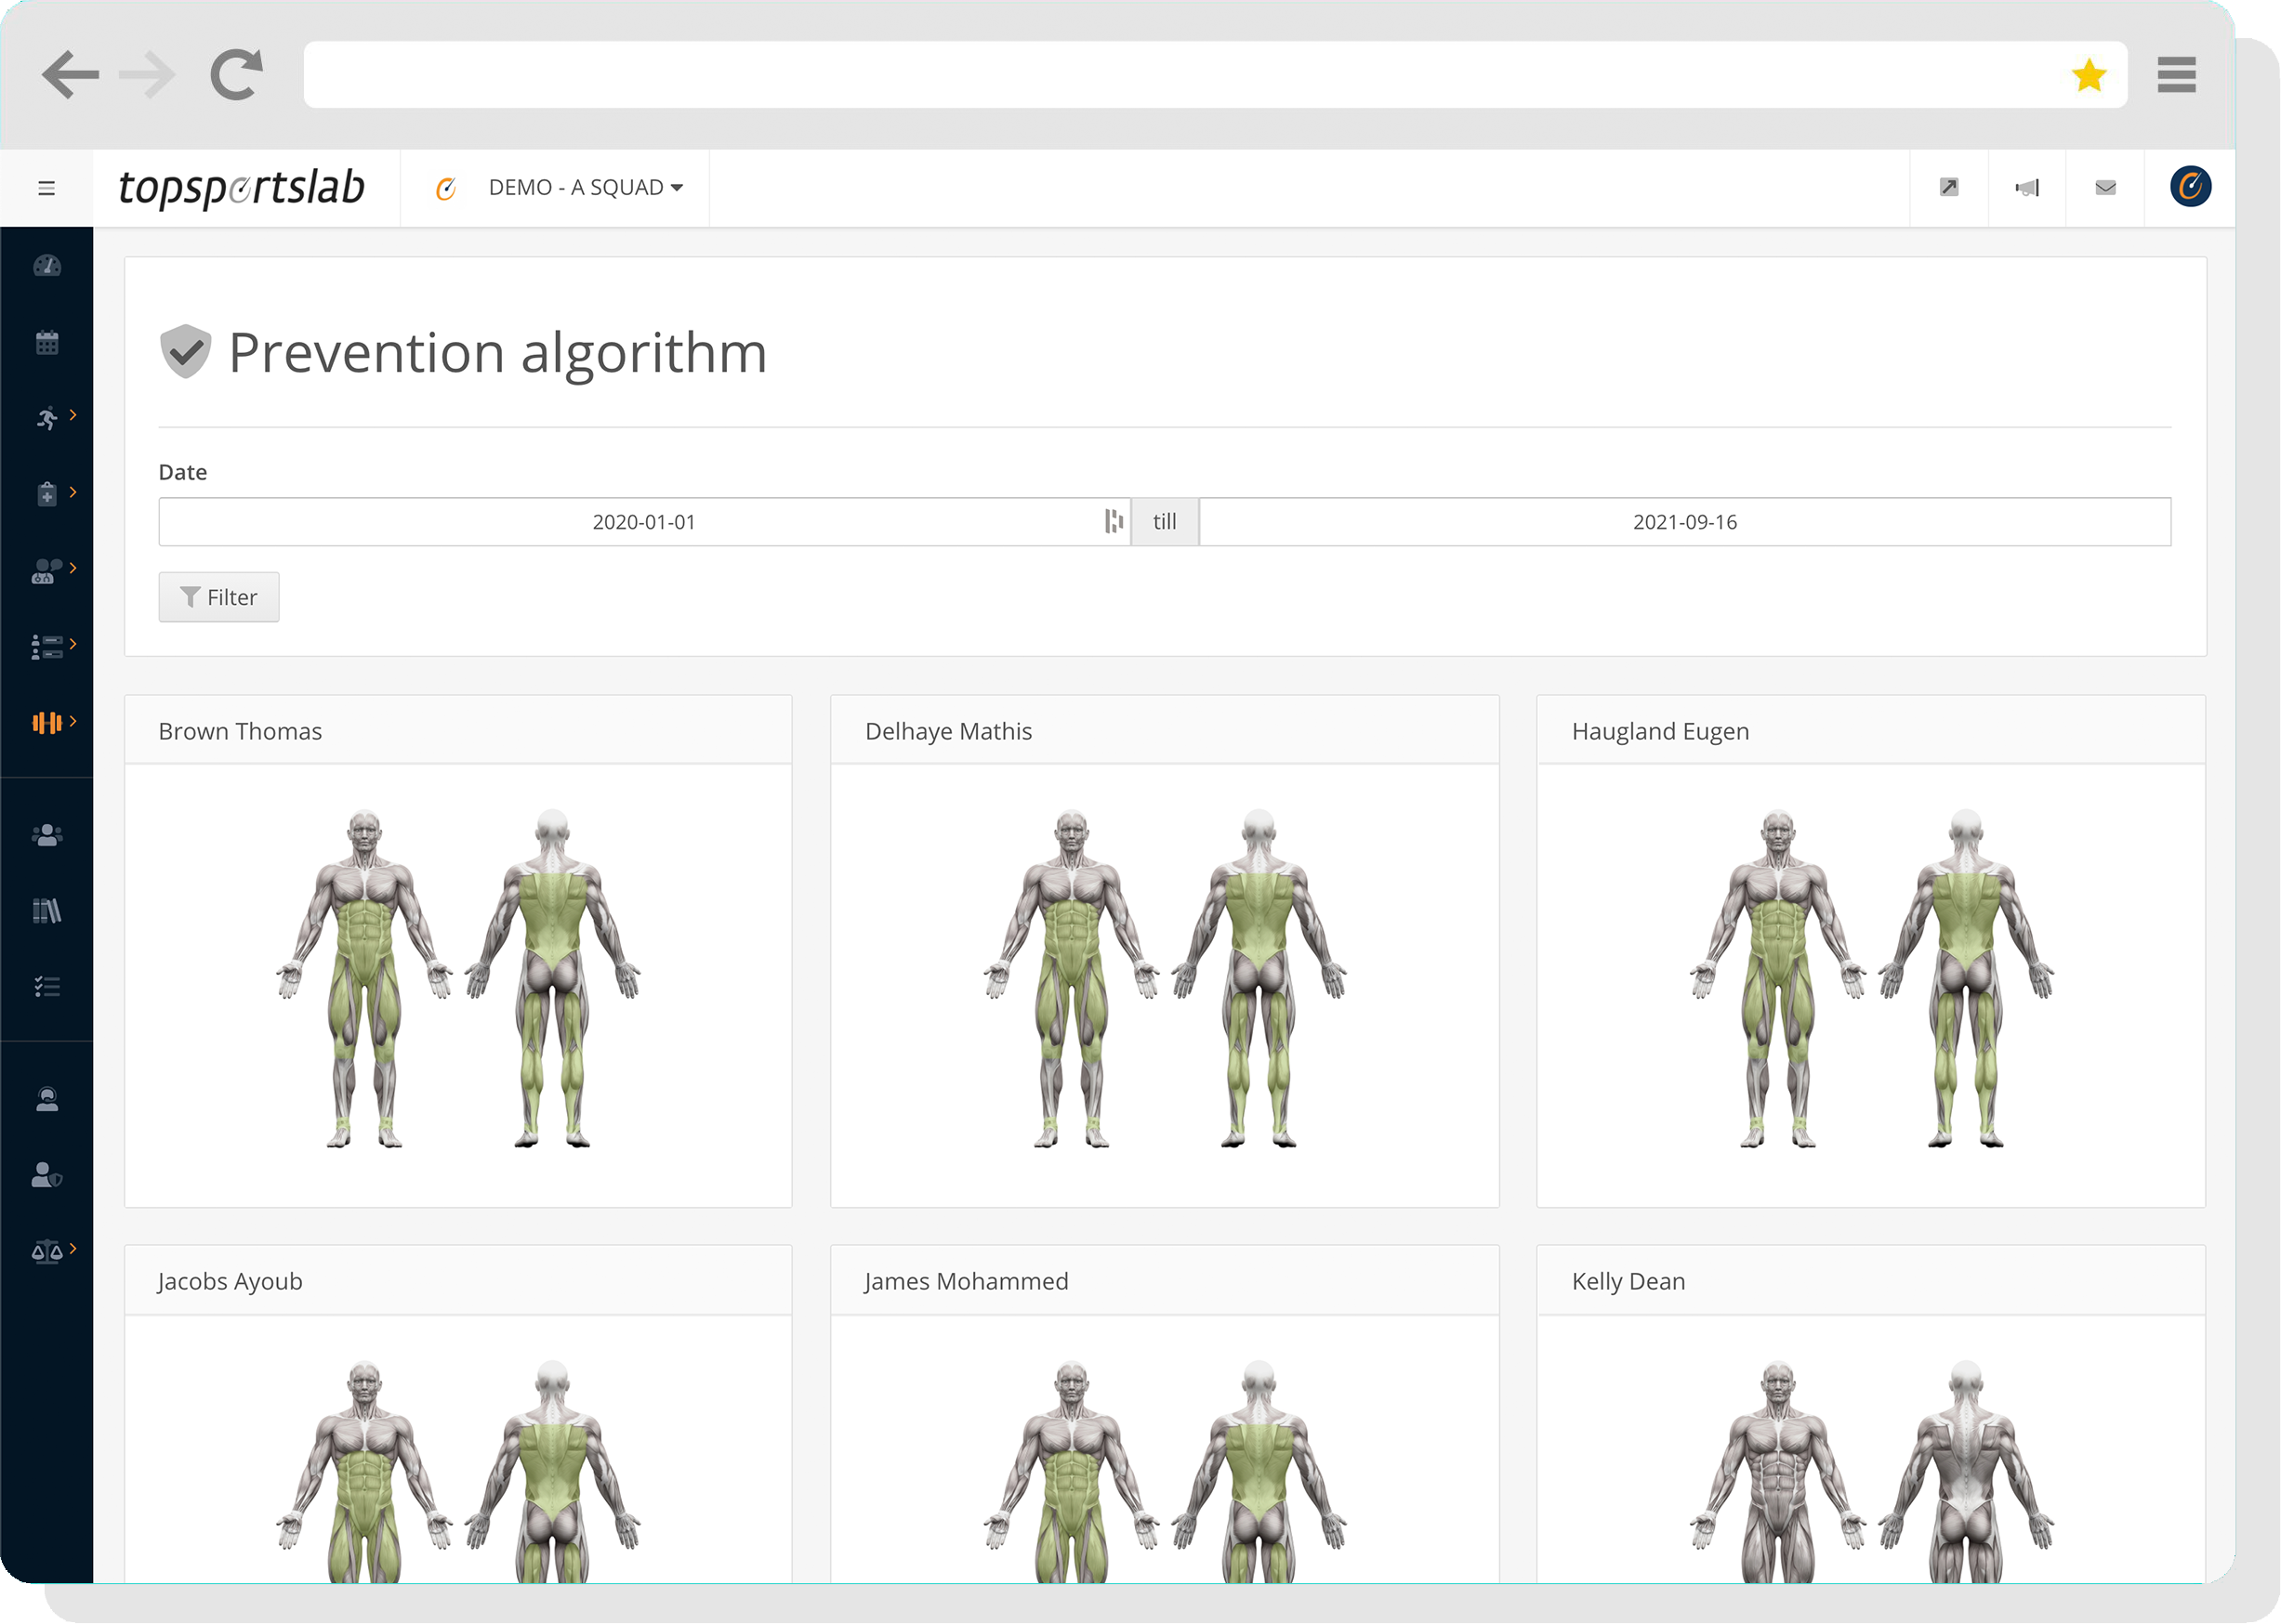This screenshot has height=1624, width=2281.
Task: Click the orange gauge icon beside squad name
Action: (446, 188)
